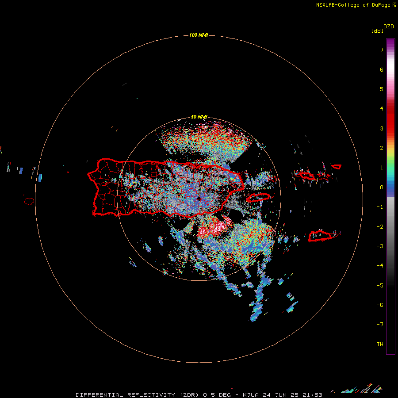Screen dimensions: 398x398
Task: Select the -2 dB scale label
Action: point(380,227)
